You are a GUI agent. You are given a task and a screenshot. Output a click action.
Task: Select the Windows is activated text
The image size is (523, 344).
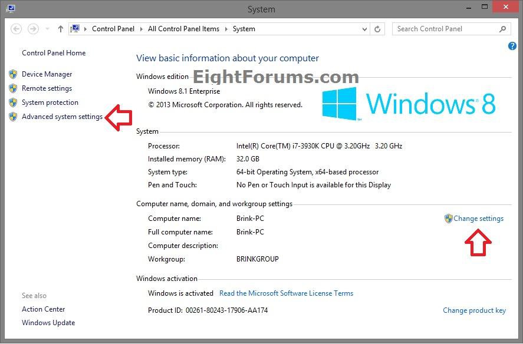coord(180,293)
